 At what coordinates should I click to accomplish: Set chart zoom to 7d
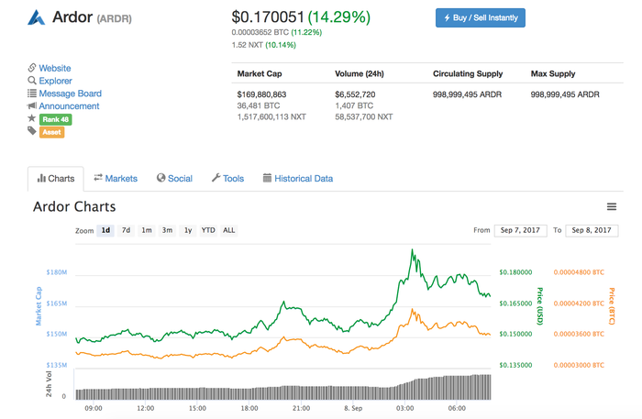[127, 230]
